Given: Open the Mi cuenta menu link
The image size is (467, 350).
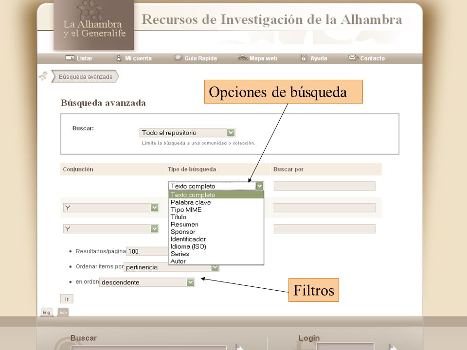Looking at the screenshot, I should 138,58.
